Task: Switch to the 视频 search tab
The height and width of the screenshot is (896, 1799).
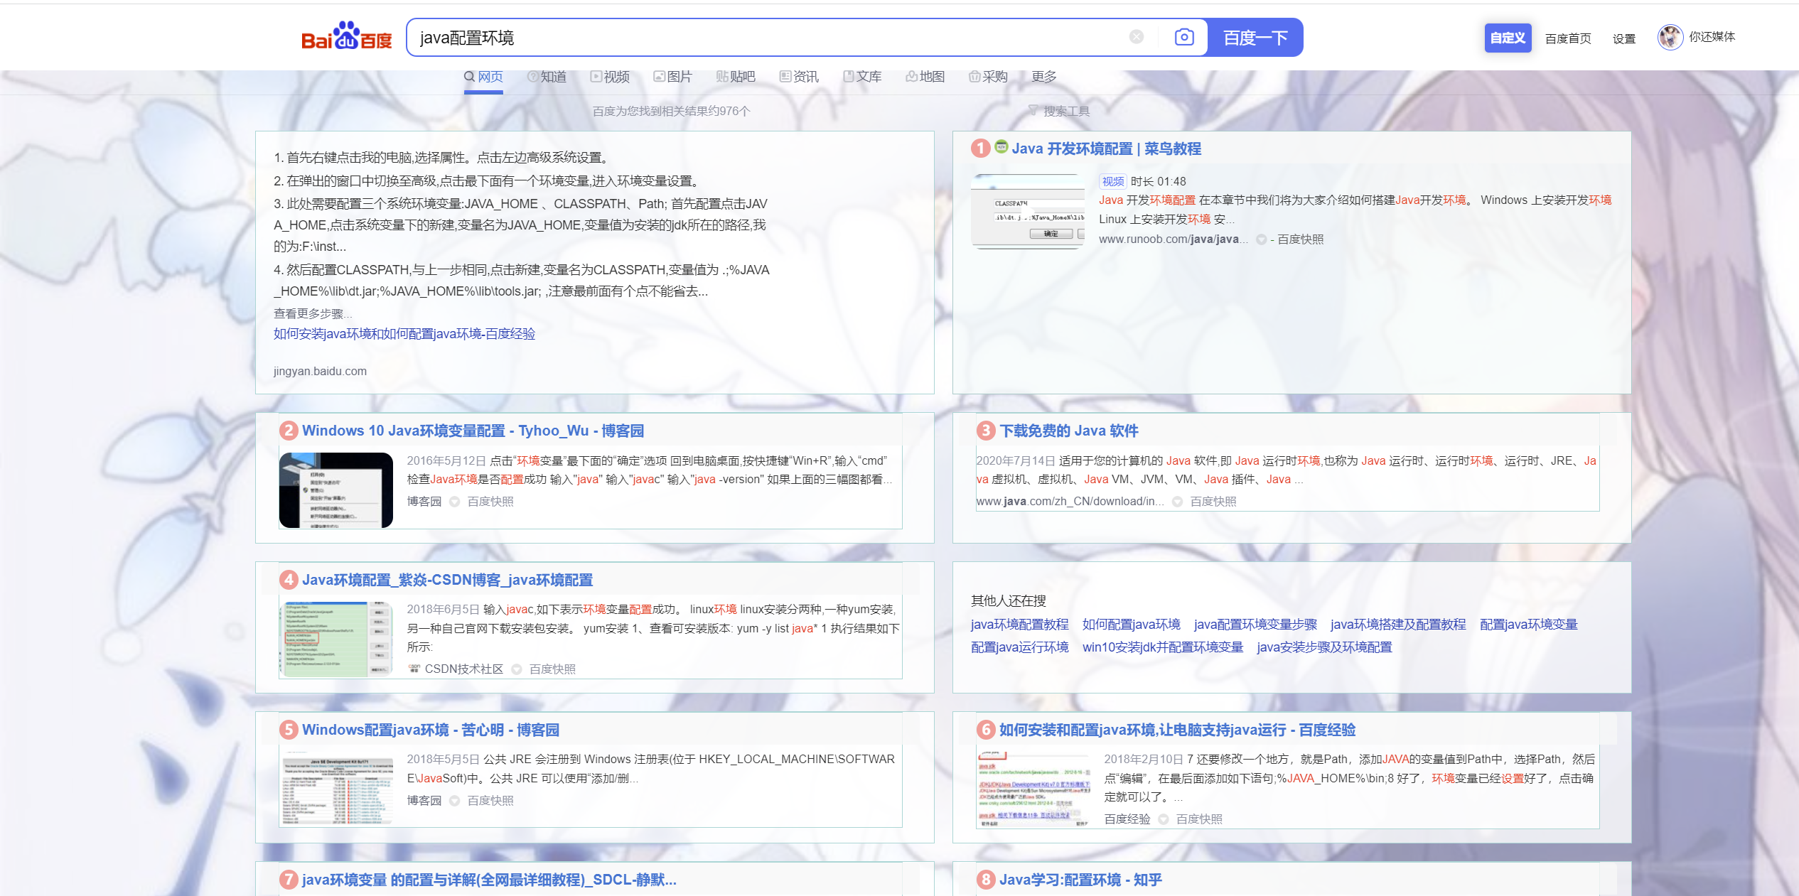Action: click(610, 77)
